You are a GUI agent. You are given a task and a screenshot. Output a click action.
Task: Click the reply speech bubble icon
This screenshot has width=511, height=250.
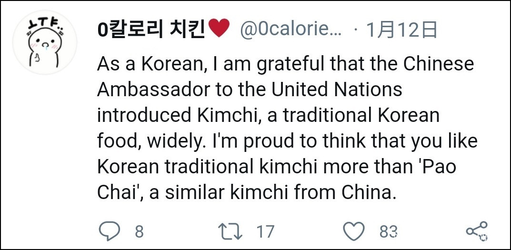pos(109,232)
